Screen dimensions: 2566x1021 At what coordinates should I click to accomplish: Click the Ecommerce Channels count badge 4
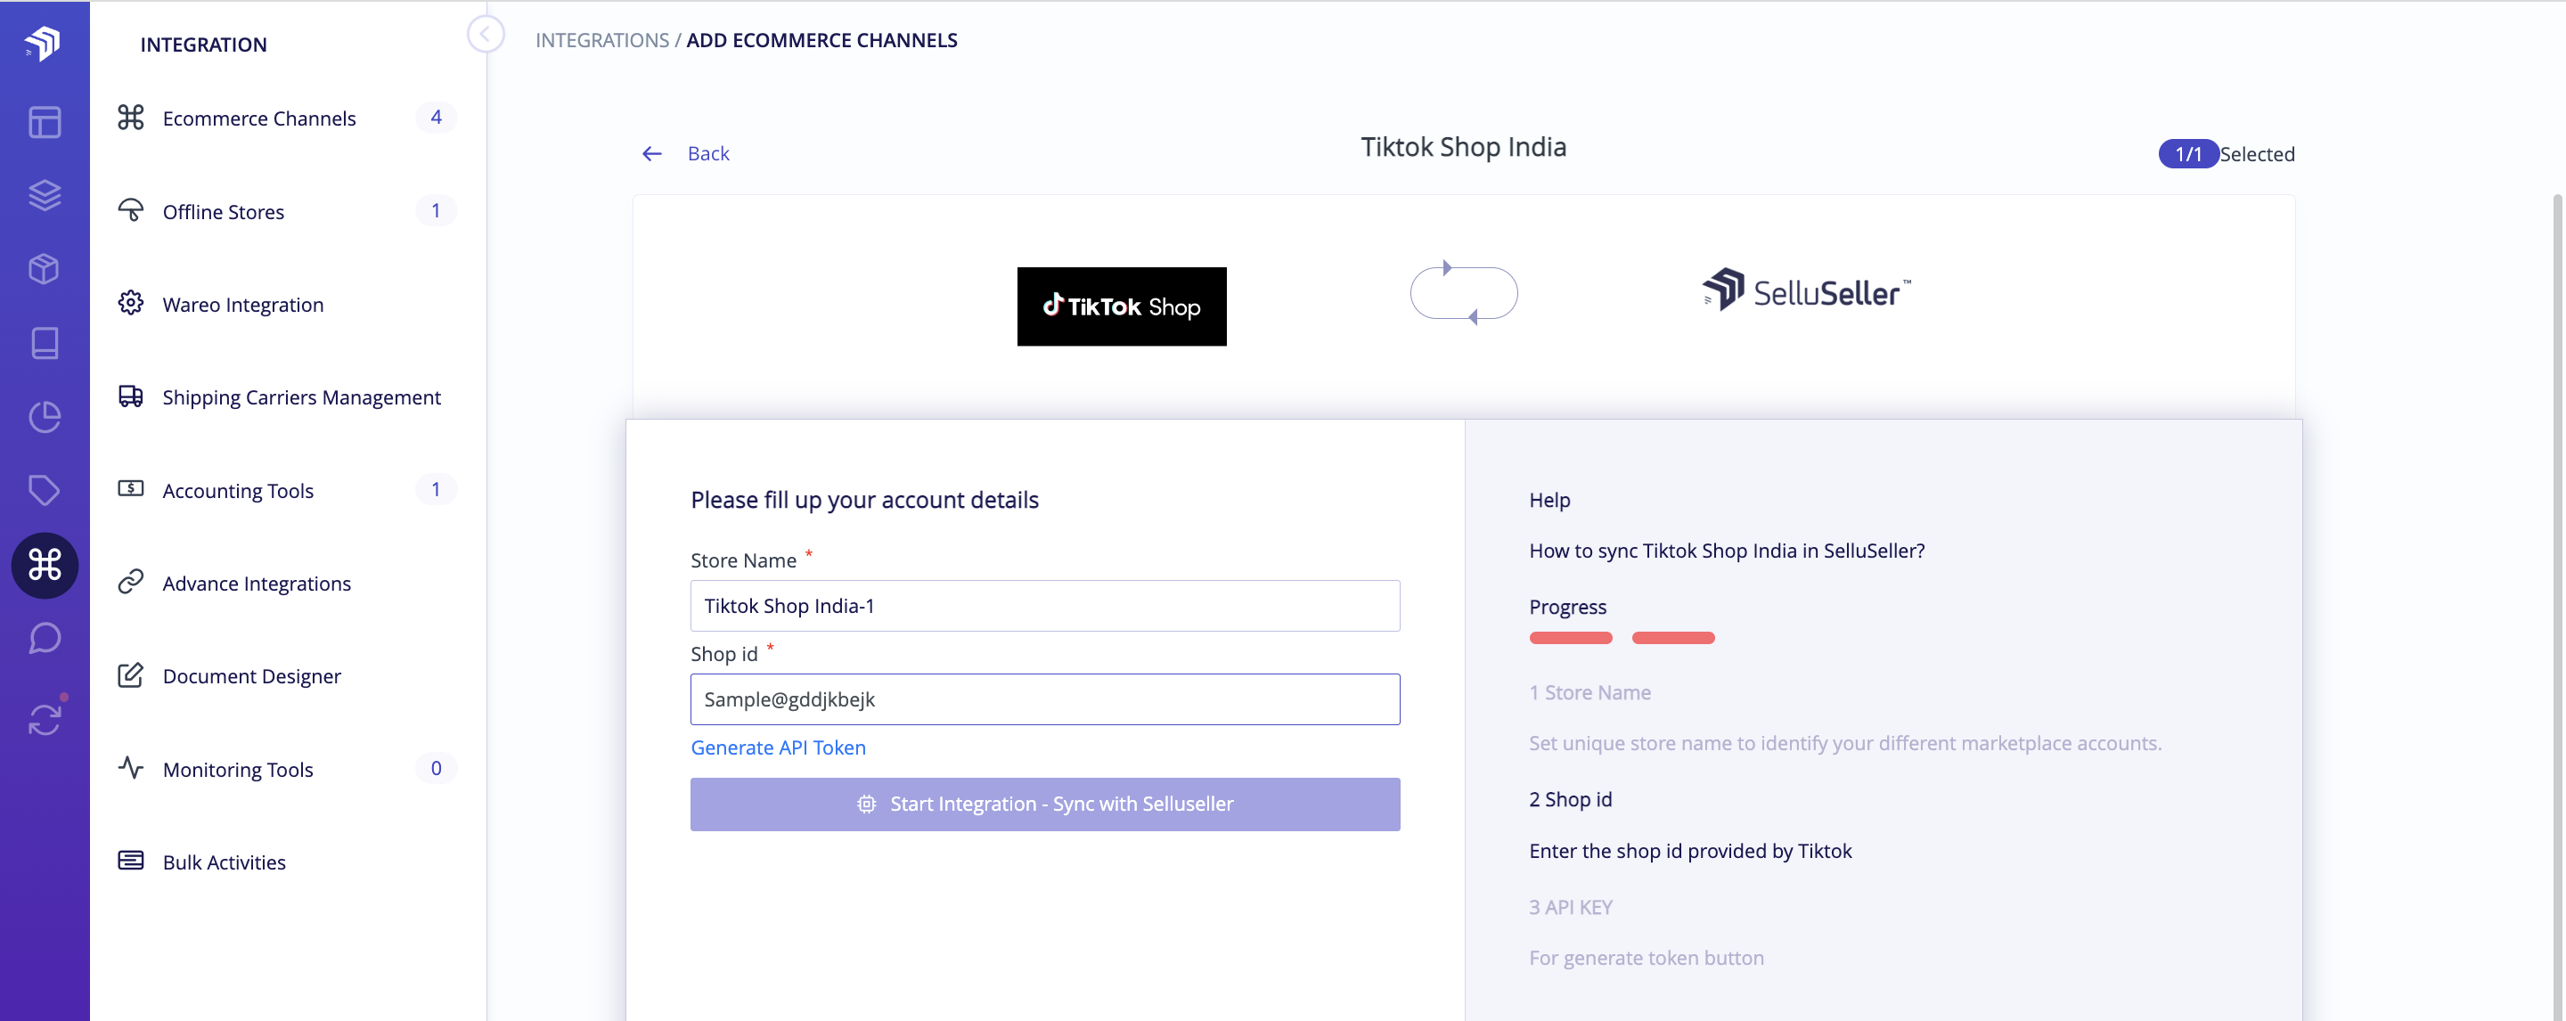[436, 118]
